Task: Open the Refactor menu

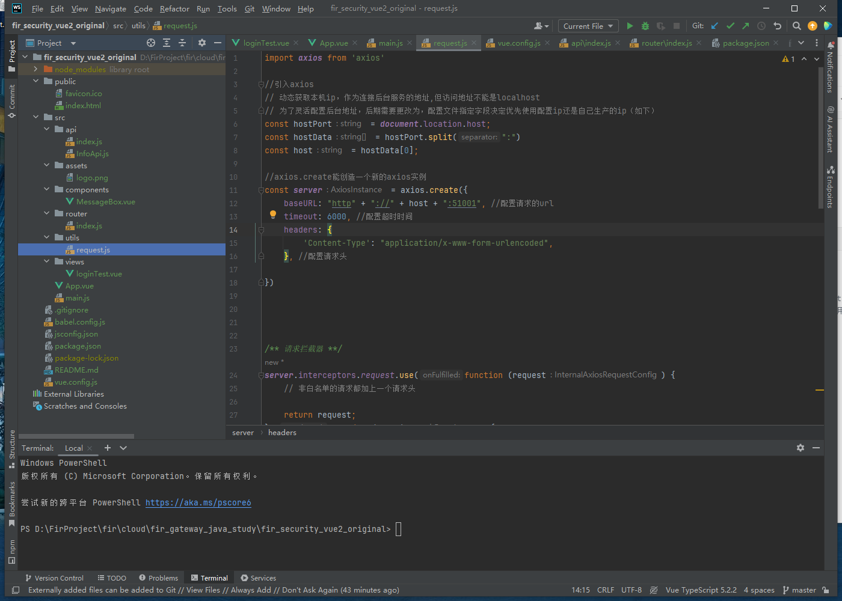Action: pos(174,8)
